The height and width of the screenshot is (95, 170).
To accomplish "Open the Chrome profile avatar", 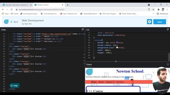I will pyautogui.click(x=163, y=9).
